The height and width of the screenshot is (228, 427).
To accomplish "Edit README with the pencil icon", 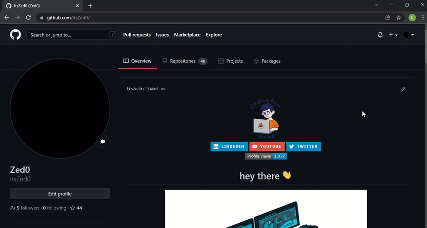I will tap(403, 89).
